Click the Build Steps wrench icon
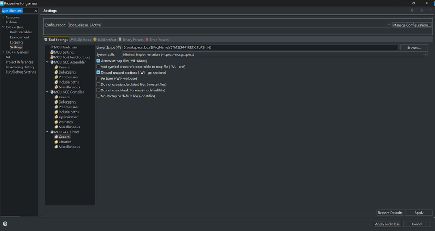435x231 pixels. [71, 40]
